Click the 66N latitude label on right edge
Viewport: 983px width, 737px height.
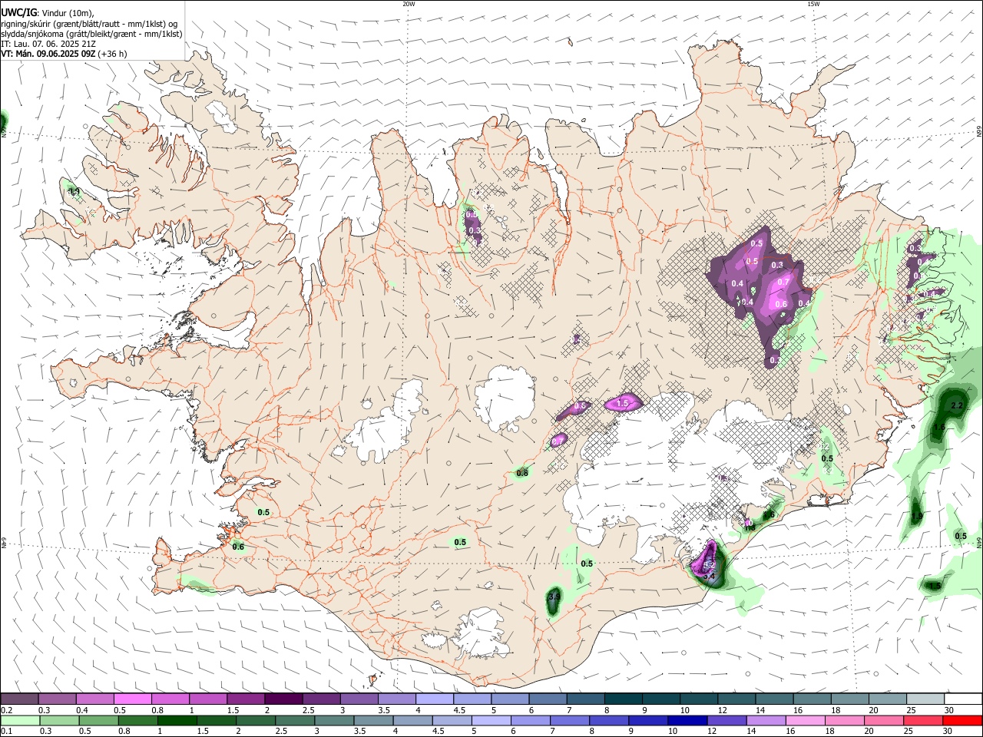click(979, 131)
